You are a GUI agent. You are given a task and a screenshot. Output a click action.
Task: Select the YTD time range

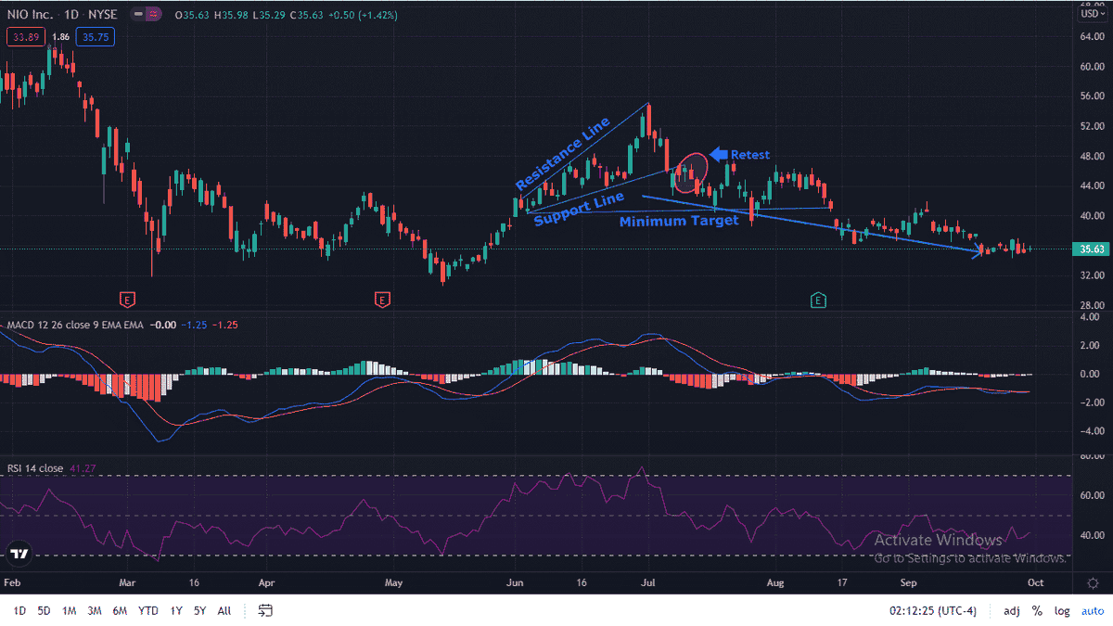click(147, 611)
